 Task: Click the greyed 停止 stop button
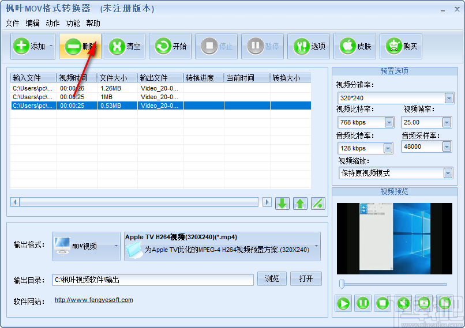pyautogui.click(x=216, y=46)
